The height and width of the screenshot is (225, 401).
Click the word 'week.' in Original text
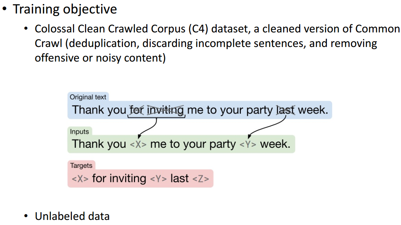tap(313, 110)
